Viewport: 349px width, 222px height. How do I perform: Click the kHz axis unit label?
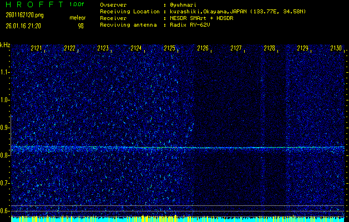point(5,45)
